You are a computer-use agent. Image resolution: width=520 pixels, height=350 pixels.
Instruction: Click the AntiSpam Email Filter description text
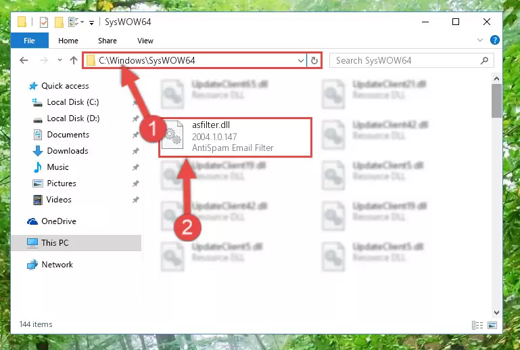[x=233, y=148]
